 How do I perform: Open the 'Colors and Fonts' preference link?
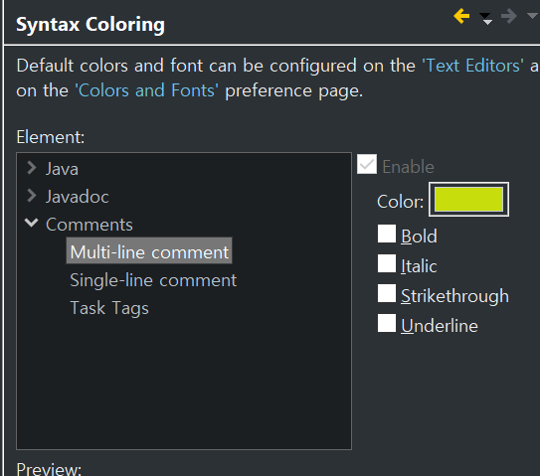[x=147, y=90]
